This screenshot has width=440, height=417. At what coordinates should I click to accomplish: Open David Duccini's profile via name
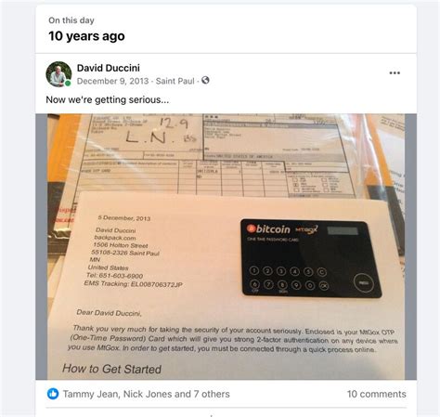tap(109, 68)
